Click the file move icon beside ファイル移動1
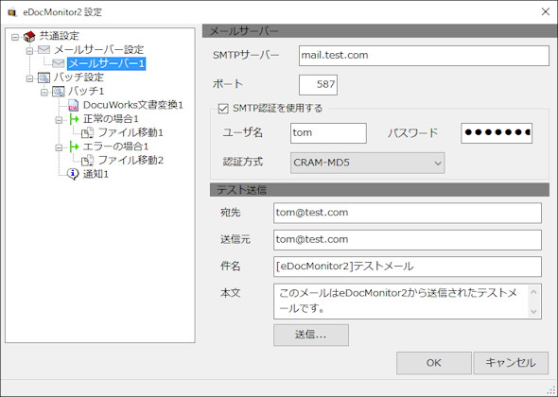558x397 pixels. click(x=87, y=132)
